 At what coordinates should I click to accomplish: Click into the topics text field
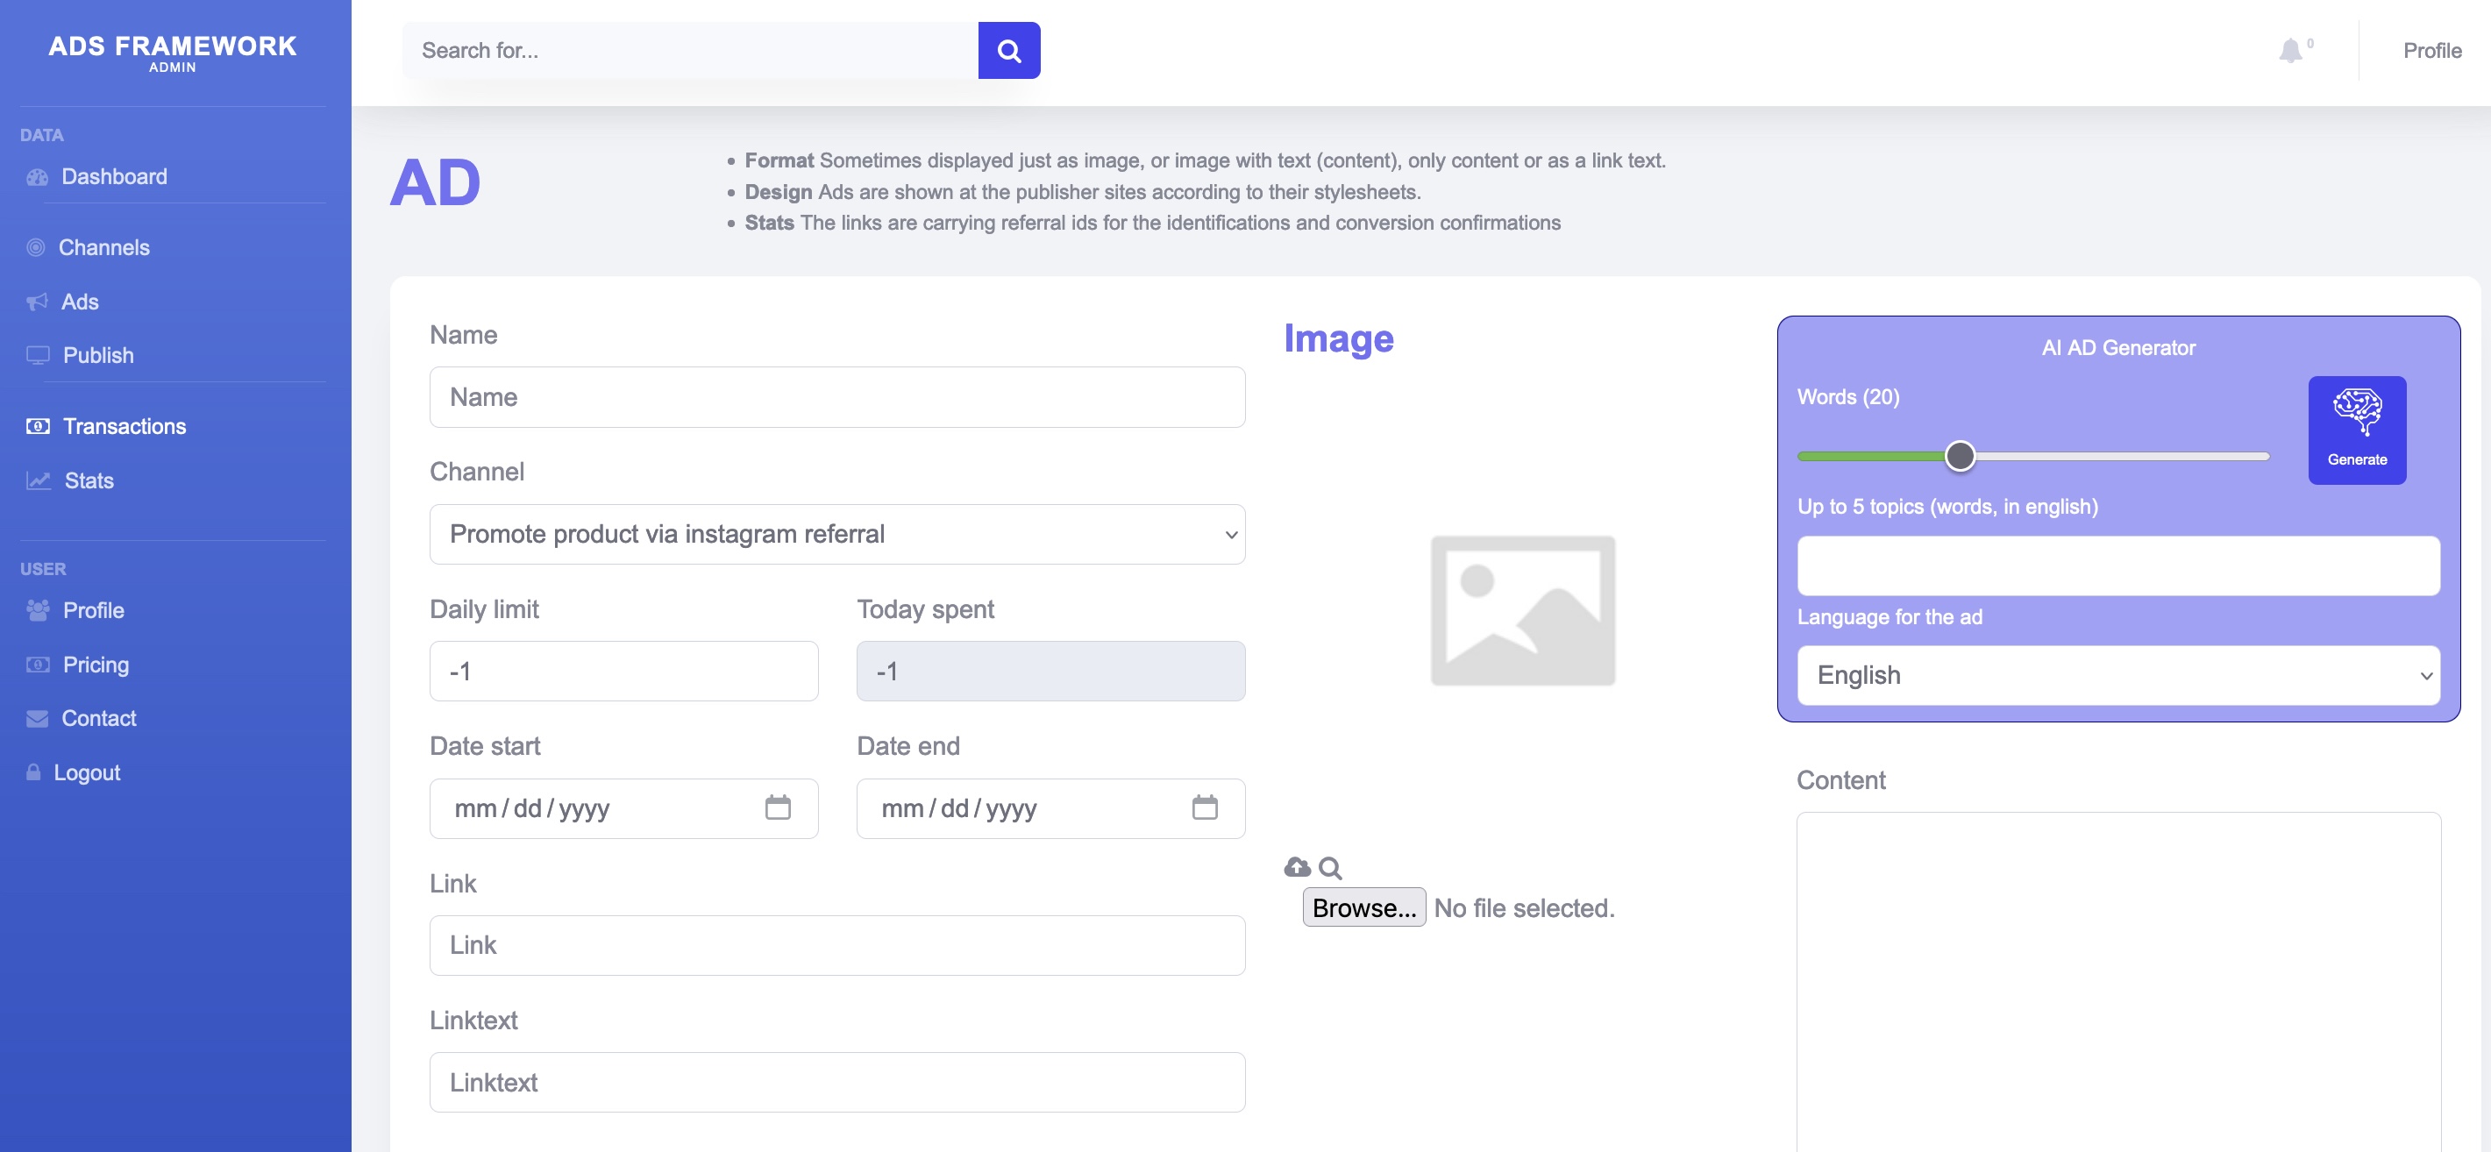pos(2117,565)
